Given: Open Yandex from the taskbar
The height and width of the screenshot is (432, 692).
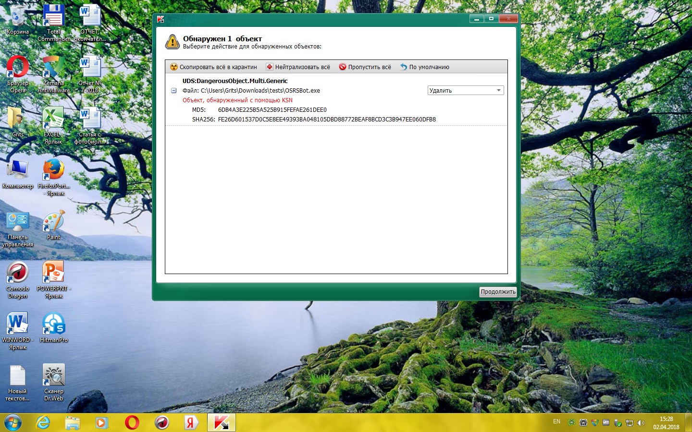Looking at the screenshot, I should click(191, 422).
